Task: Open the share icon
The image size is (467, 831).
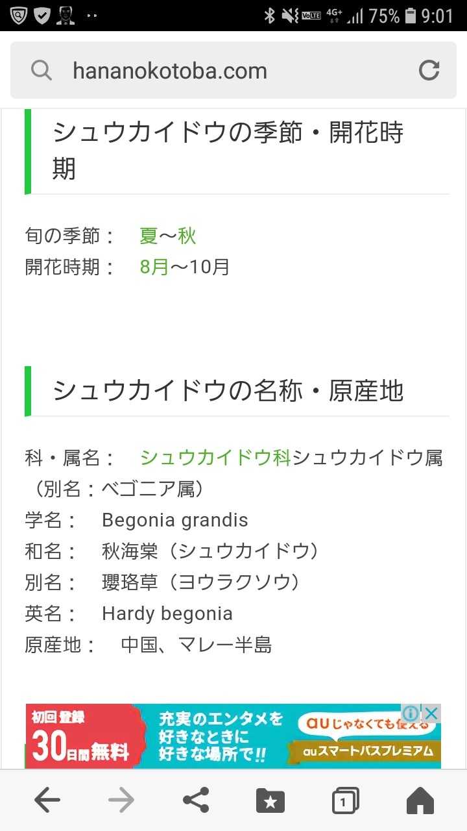Action: click(196, 800)
